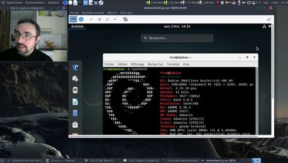Pause the virtual machine
Image resolution: width=288 pixels, height=163 pixels.
[99, 19]
